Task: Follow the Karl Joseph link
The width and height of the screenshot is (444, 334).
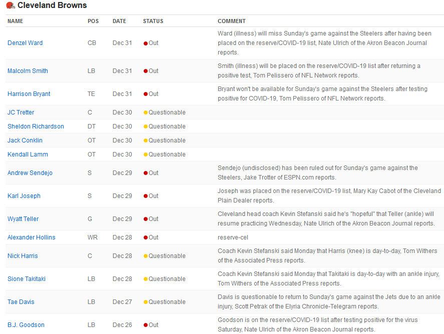Action: (x=24, y=196)
